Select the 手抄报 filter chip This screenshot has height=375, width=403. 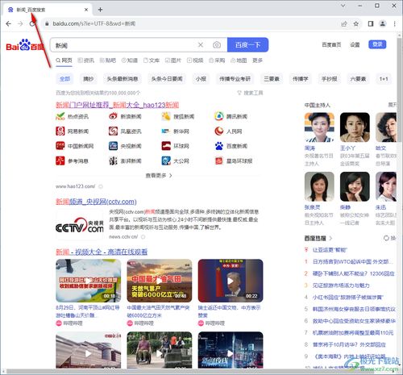point(330,79)
